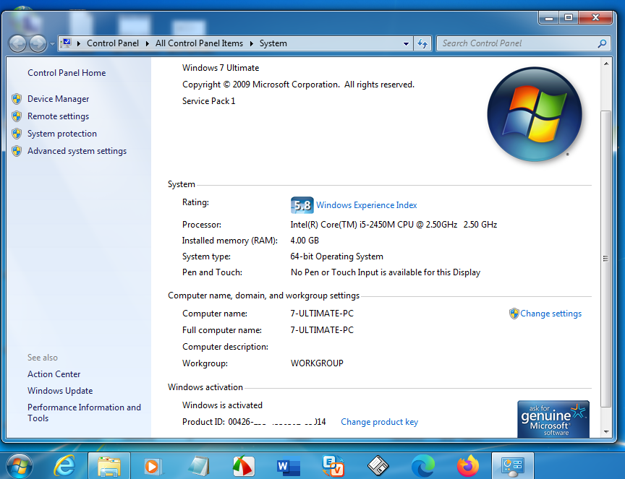Open Device Manager from the sidebar

[x=58, y=99]
